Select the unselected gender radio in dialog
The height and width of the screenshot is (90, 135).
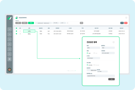point(94,53)
